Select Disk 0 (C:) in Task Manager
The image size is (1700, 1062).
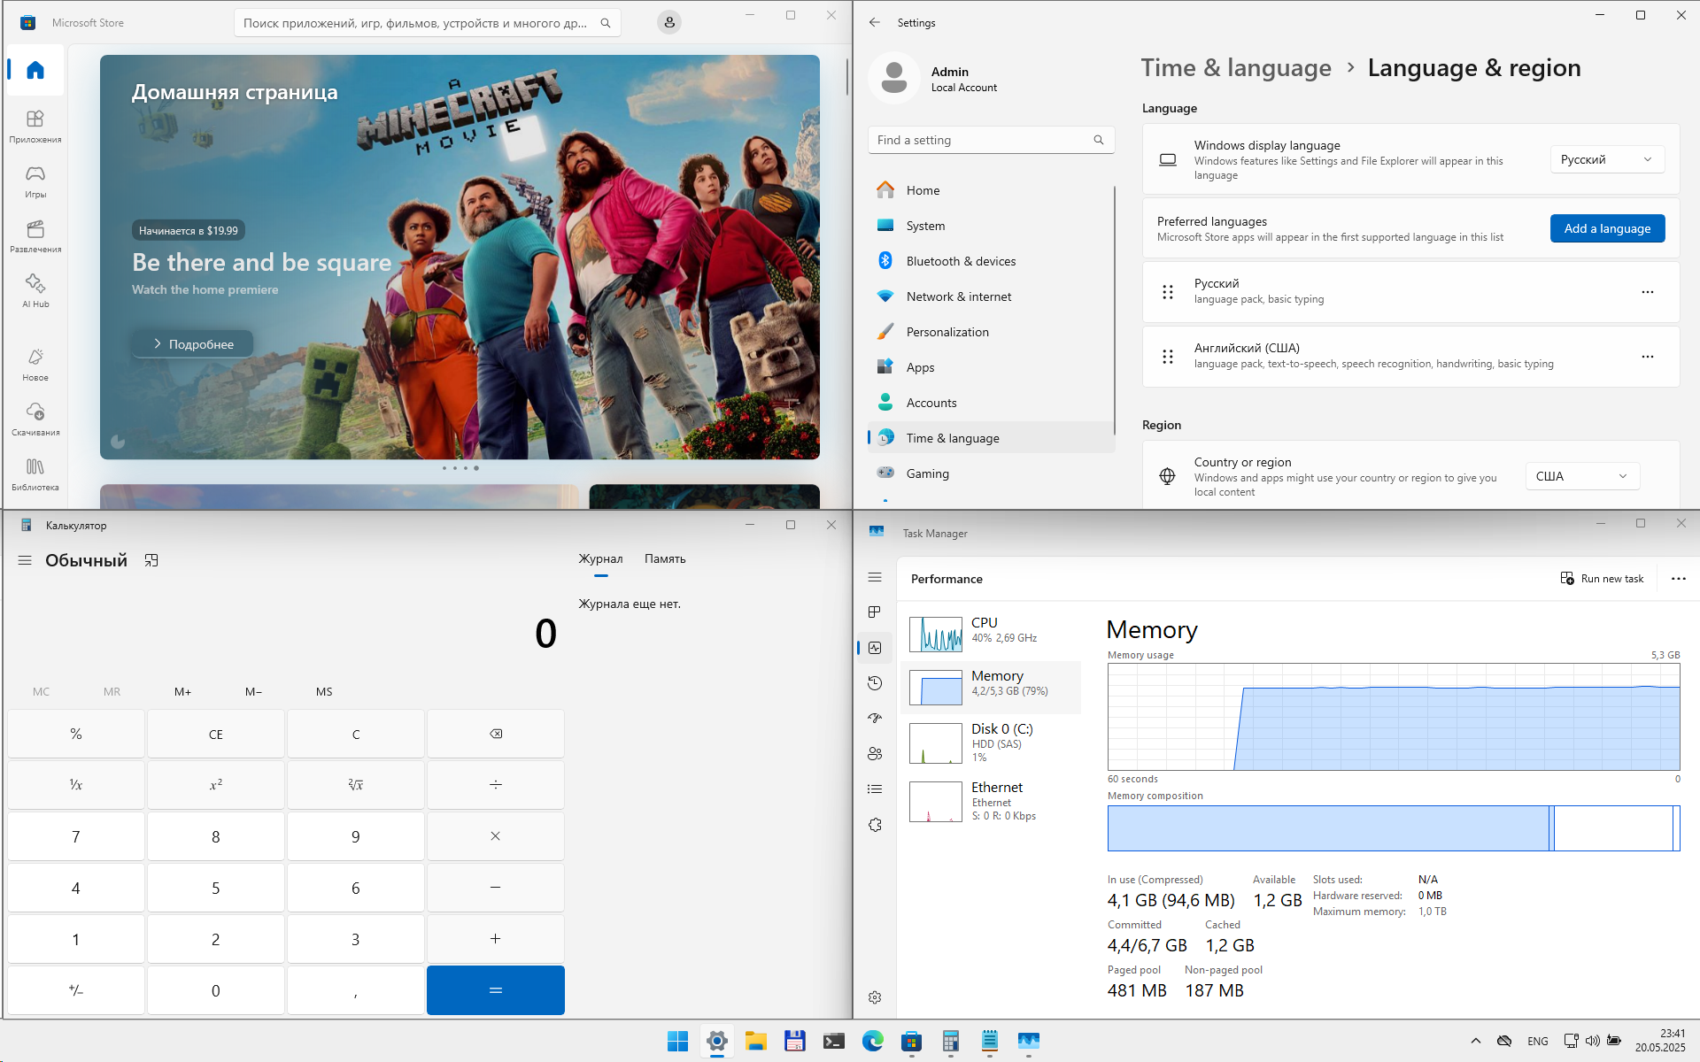coord(991,743)
